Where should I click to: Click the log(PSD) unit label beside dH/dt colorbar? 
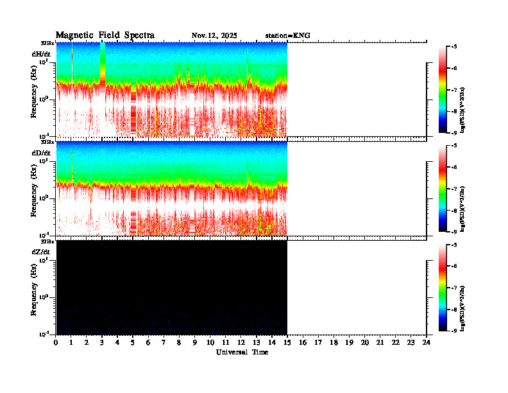[462, 110]
